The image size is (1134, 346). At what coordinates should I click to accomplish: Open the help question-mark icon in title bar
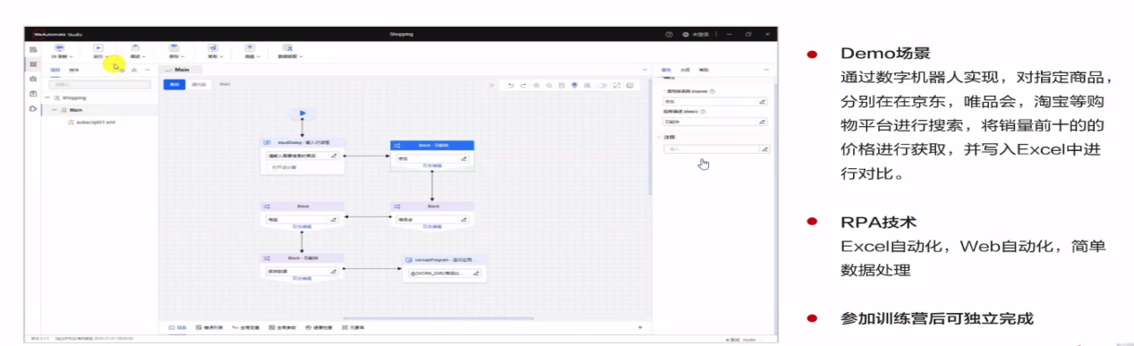click(669, 34)
